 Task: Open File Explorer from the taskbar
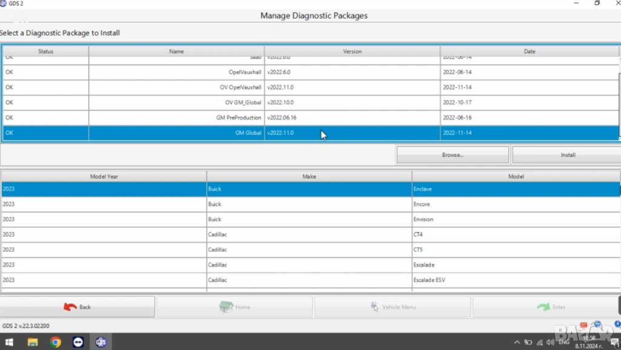pyautogui.click(x=33, y=342)
